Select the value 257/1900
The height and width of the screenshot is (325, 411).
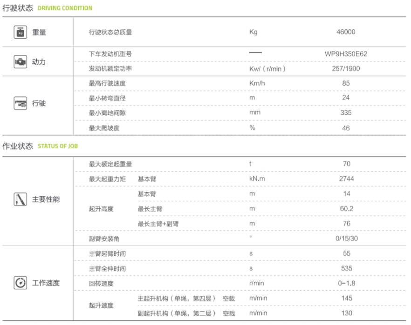click(x=346, y=68)
